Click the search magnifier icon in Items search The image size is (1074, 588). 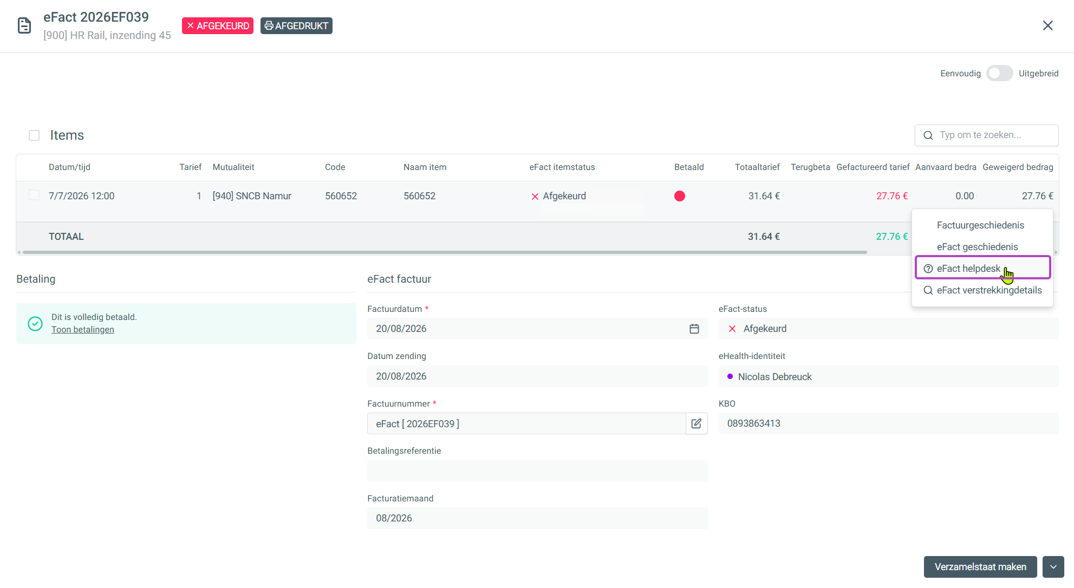tap(928, 135)
